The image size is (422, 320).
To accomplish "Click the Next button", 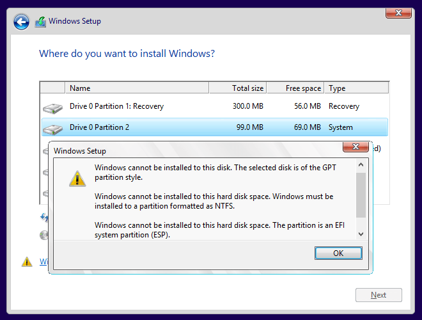I will coord(379,295).
